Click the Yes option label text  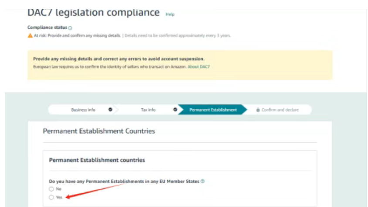tap(59, 197)
